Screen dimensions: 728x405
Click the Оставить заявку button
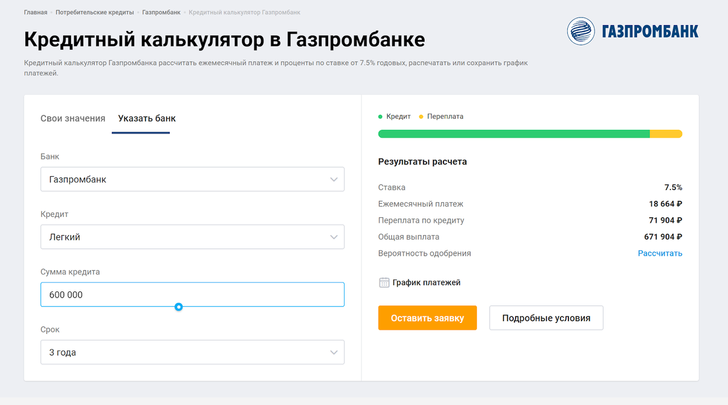point(427,318)
